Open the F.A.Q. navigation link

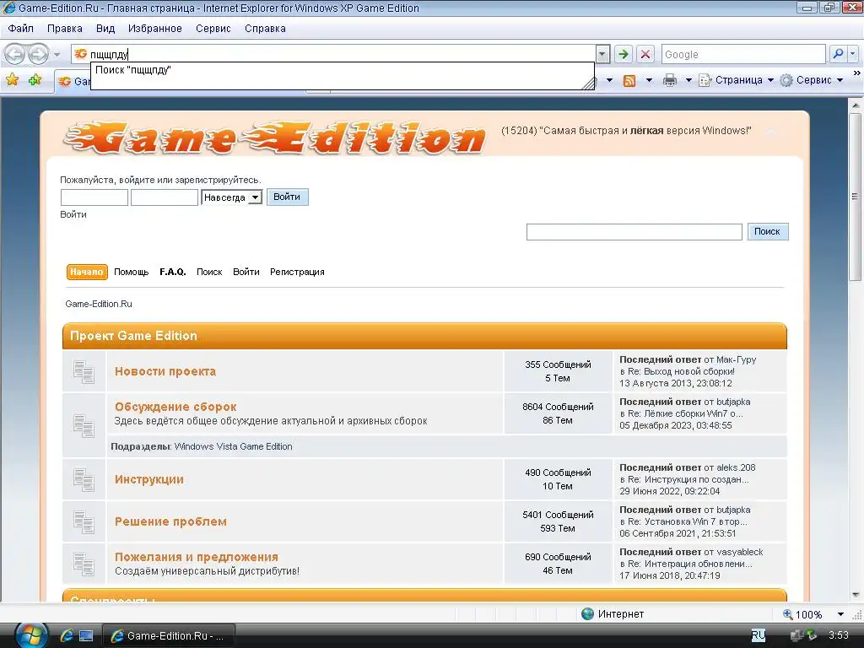coord(172,272)
